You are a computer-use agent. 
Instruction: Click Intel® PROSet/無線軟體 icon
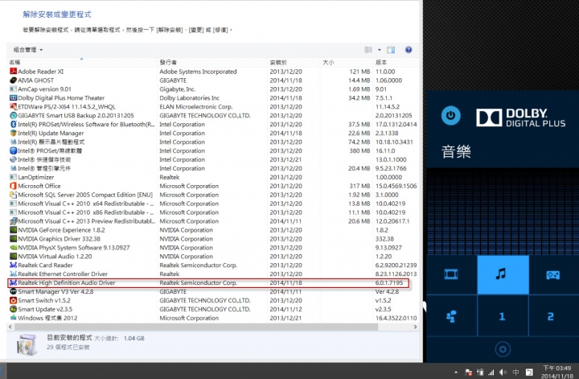pos(13,150)
